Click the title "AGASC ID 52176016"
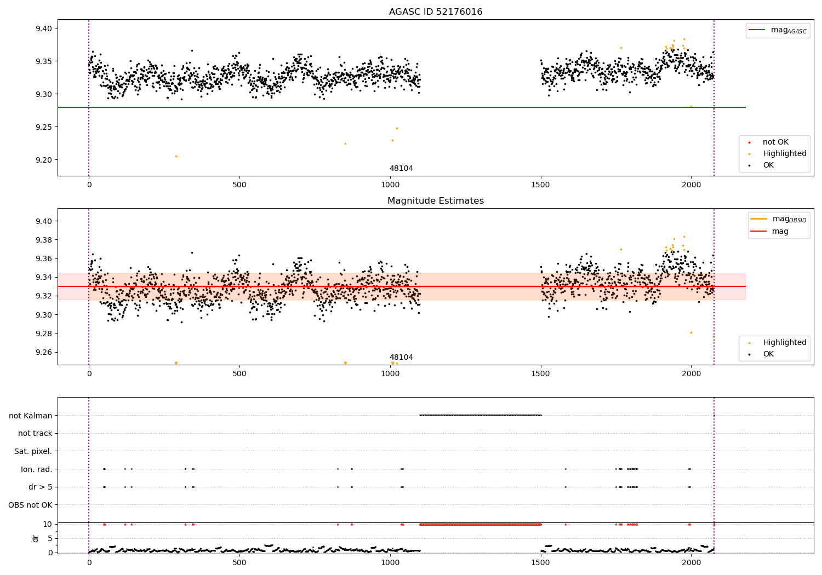This screenshot has height=575, width=822. coord(436,12)
